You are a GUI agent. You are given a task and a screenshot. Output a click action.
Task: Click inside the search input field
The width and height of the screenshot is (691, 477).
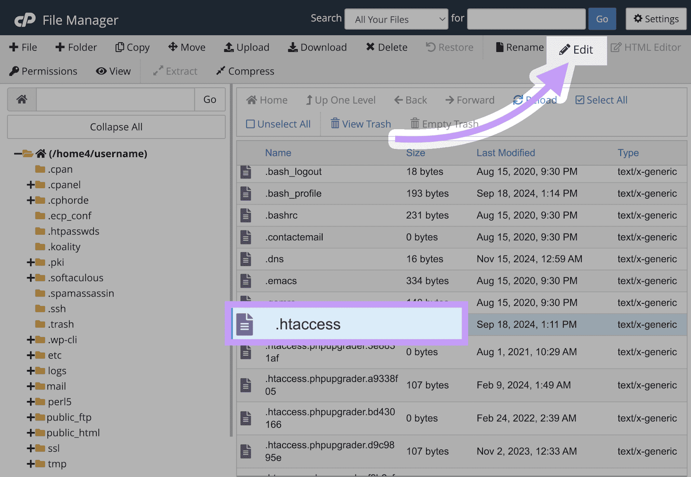click(x=526, y=19)
